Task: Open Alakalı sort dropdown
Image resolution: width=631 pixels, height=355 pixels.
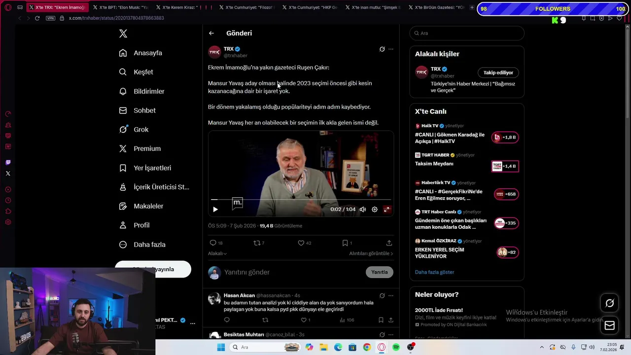Action: [217, 253]
